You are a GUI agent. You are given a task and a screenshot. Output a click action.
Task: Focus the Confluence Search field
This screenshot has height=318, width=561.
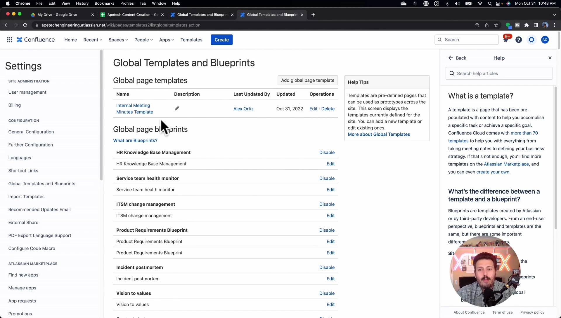click(466, 40)
